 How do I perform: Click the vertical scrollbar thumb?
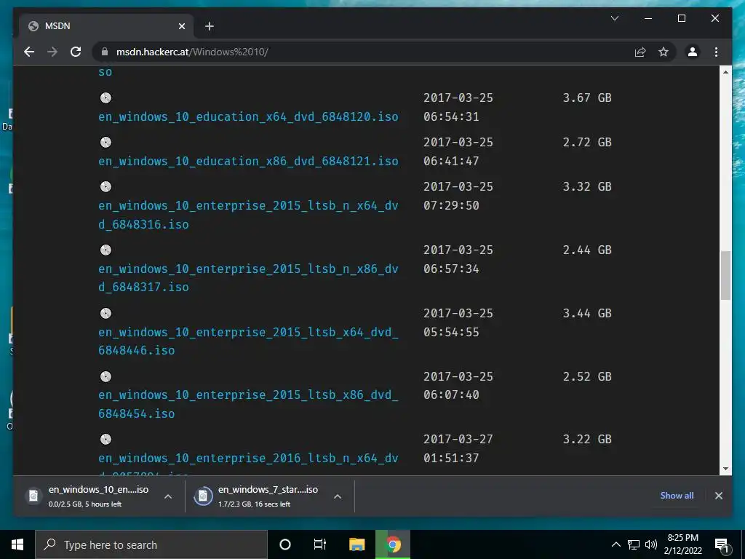pyautogui.click(x=725, y=275)
